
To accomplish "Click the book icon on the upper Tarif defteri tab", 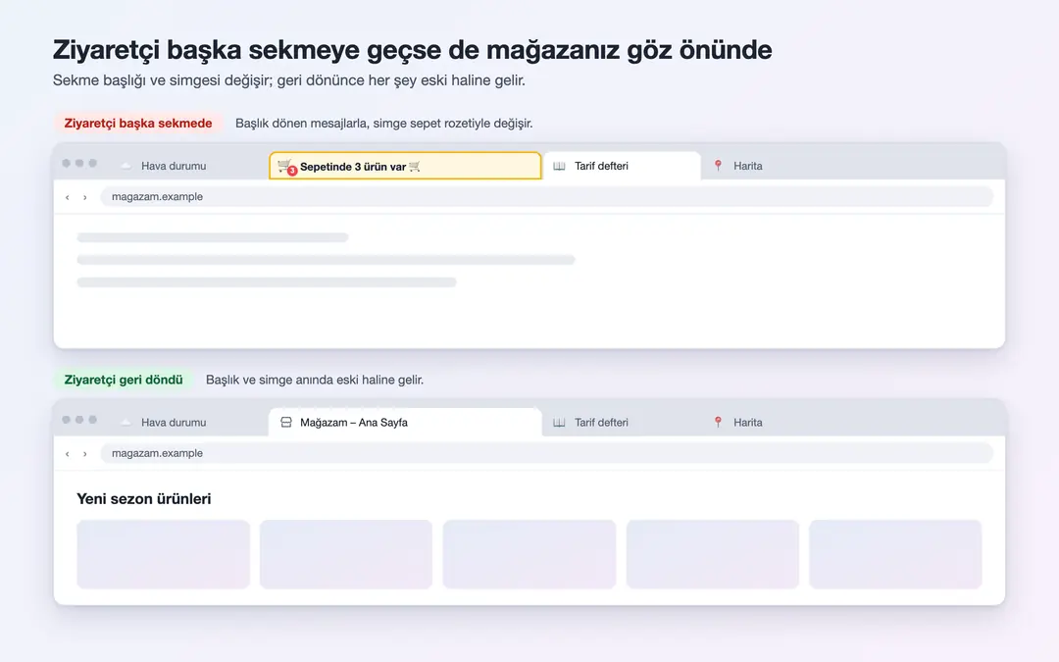I will pyautogui.click(x=559, y=166).
